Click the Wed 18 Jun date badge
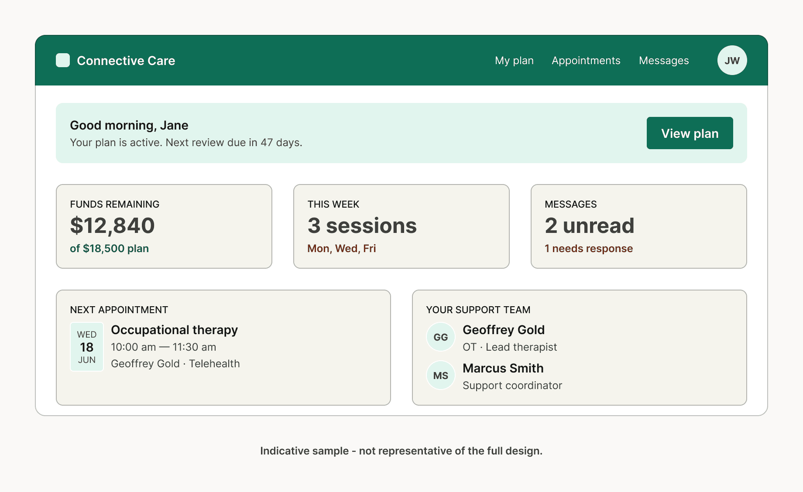 click(86, 346)
